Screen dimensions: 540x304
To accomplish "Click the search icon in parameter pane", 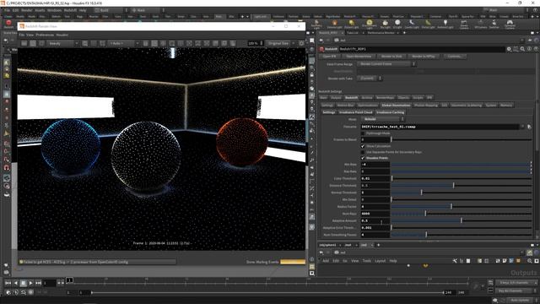I will tap(522, 49).
